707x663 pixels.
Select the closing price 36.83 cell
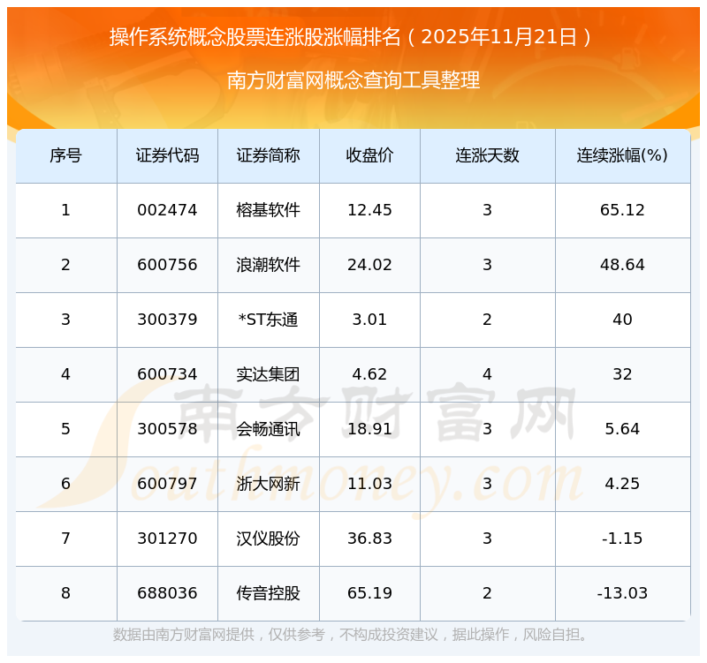369,539
